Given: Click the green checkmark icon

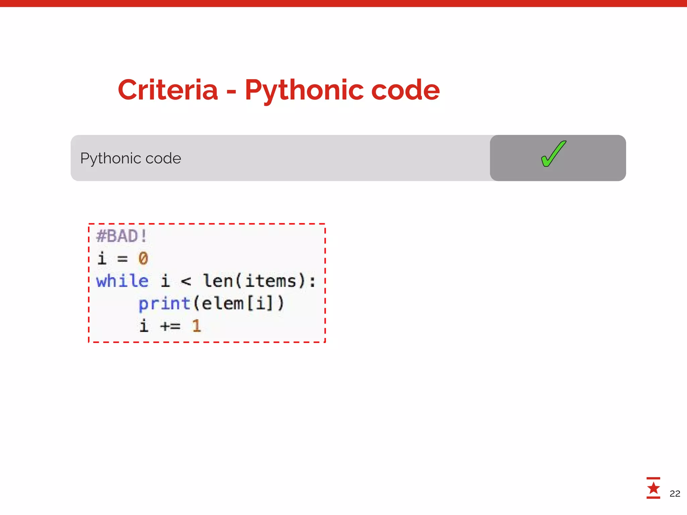Looking at the screenshot, I should [x=553, y=154].
